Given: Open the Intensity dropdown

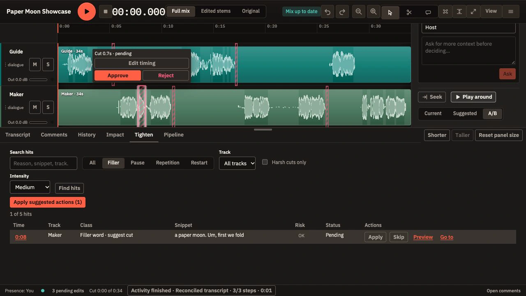Looking at the screenshot, I should point(30,187).
